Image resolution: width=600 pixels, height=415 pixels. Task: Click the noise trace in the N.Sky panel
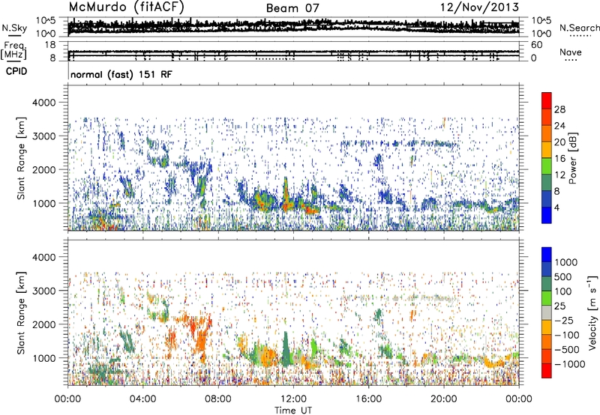pyautogui.click(x=293, y=26)
